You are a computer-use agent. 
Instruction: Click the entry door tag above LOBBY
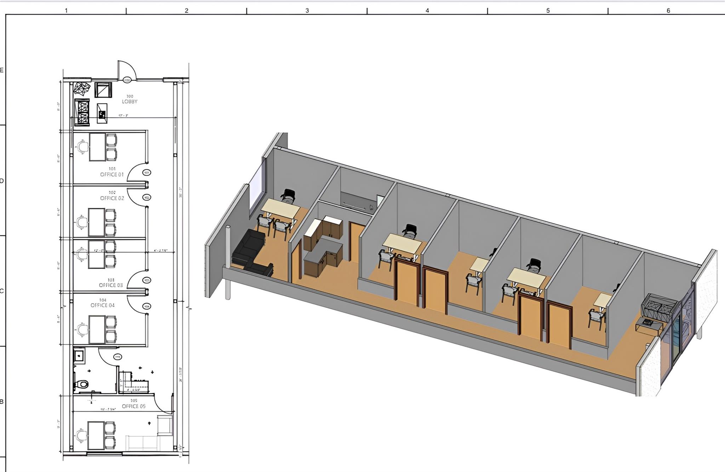coord(127,80)
